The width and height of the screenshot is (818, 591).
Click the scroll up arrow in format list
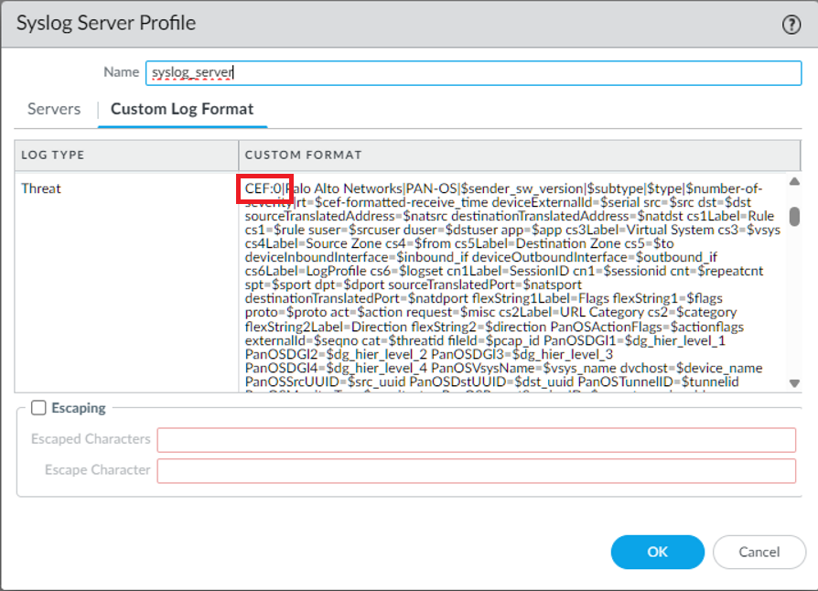(x=794, y=181)
